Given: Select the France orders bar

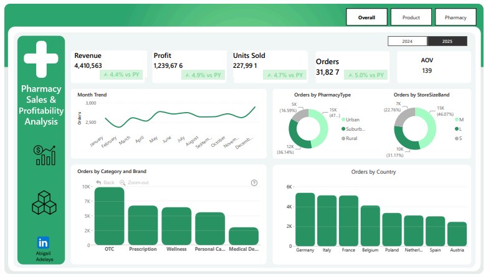Looking at the screenshot, I should pos(348,220).
